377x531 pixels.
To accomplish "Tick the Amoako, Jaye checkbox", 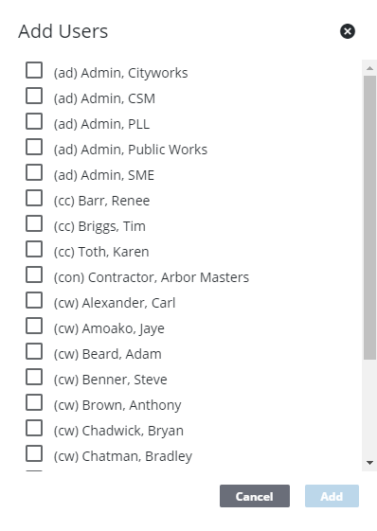I will pyautogui.click(x=34, y=326).
